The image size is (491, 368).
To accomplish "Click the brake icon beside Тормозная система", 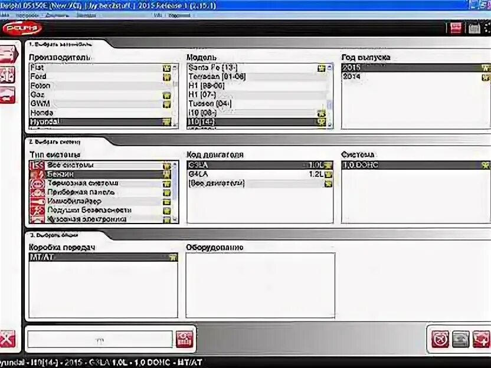I will [37, 183].
